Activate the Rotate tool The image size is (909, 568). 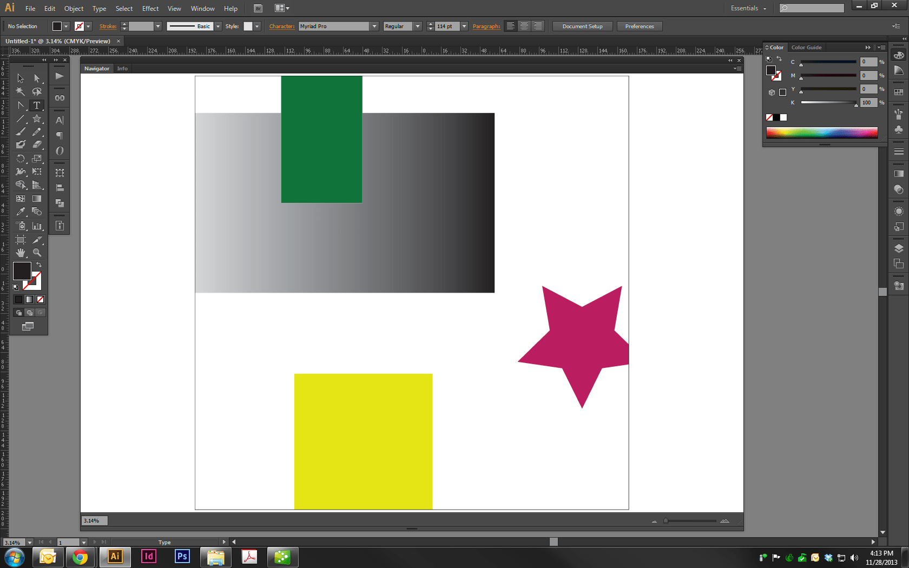[x=21, y=158]
